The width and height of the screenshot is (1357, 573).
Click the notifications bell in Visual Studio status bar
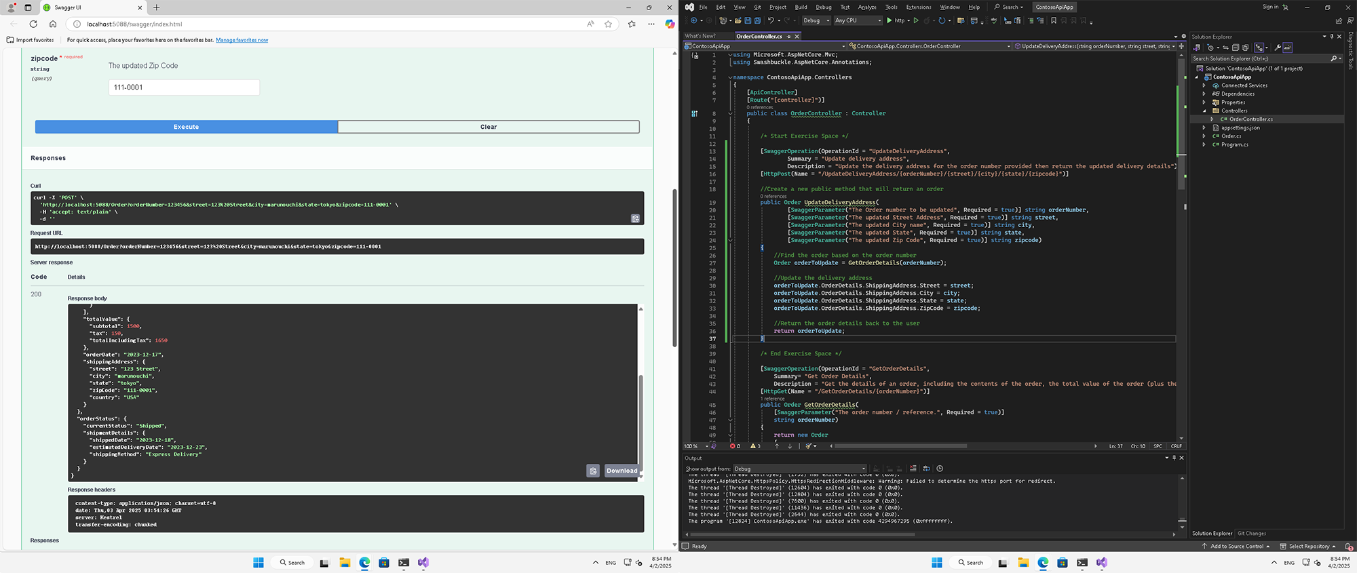(x=1348, y=546)
